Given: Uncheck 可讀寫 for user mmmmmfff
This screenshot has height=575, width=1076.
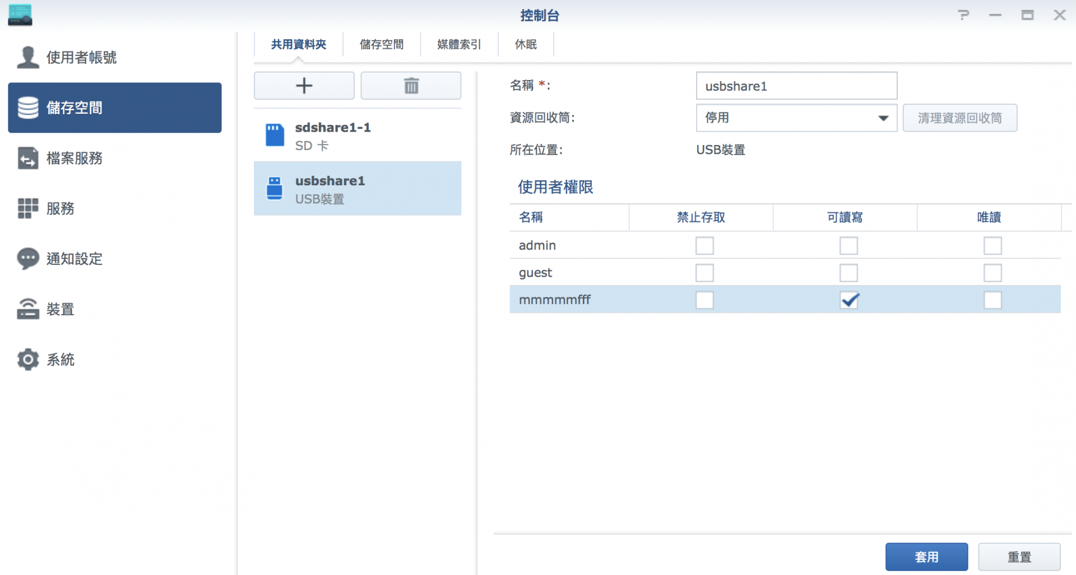Looking at the screenshot, I should pos(848,300).
